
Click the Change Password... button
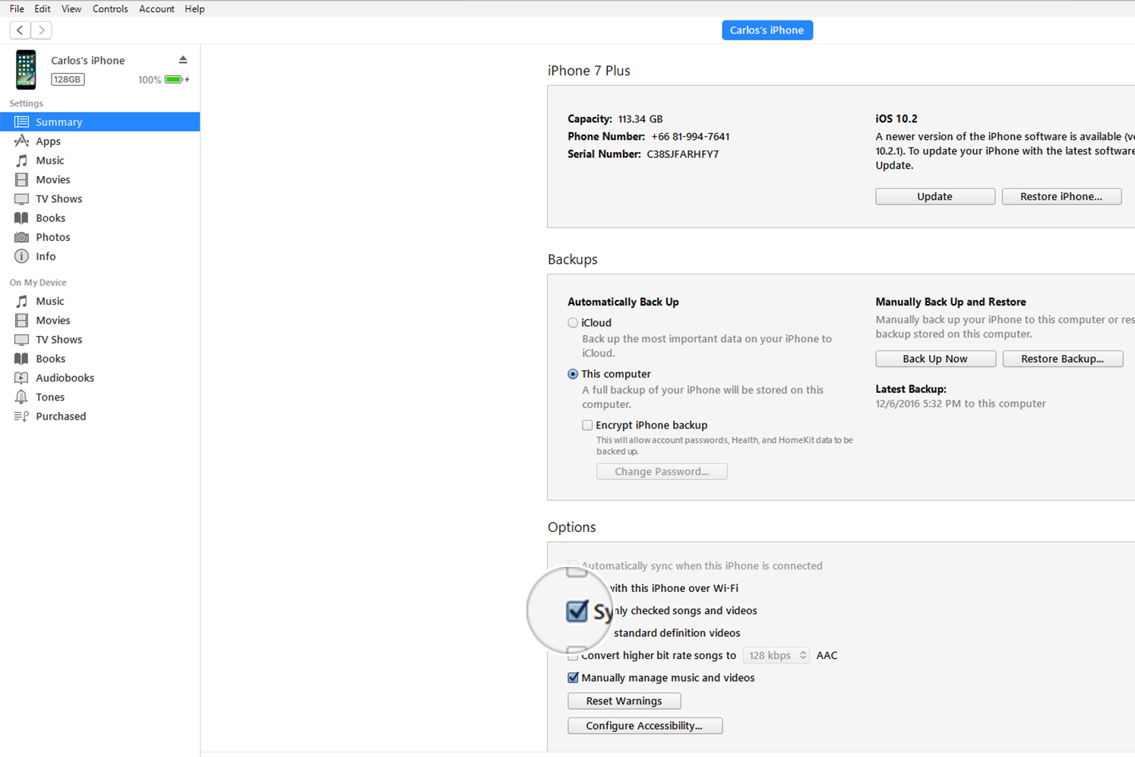point(662,472)
